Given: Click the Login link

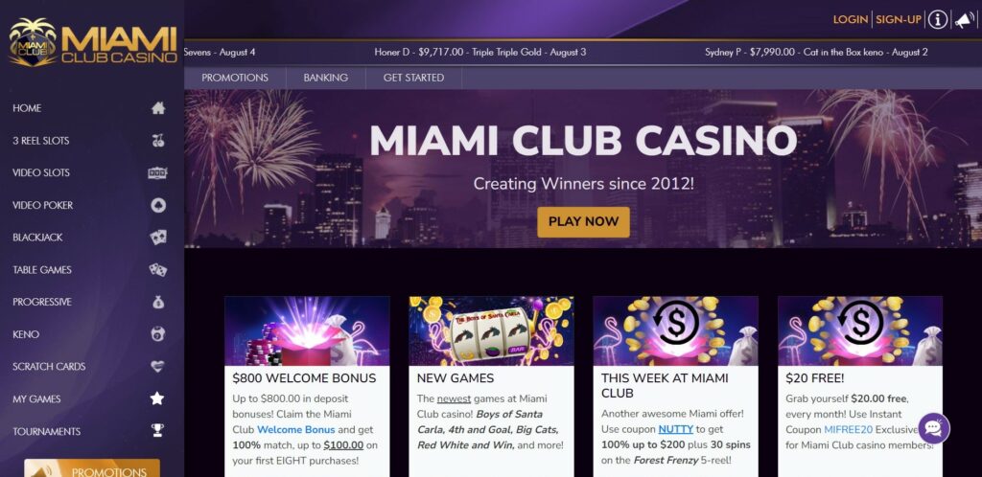Looking at the screenshot, I should (851, 19).
